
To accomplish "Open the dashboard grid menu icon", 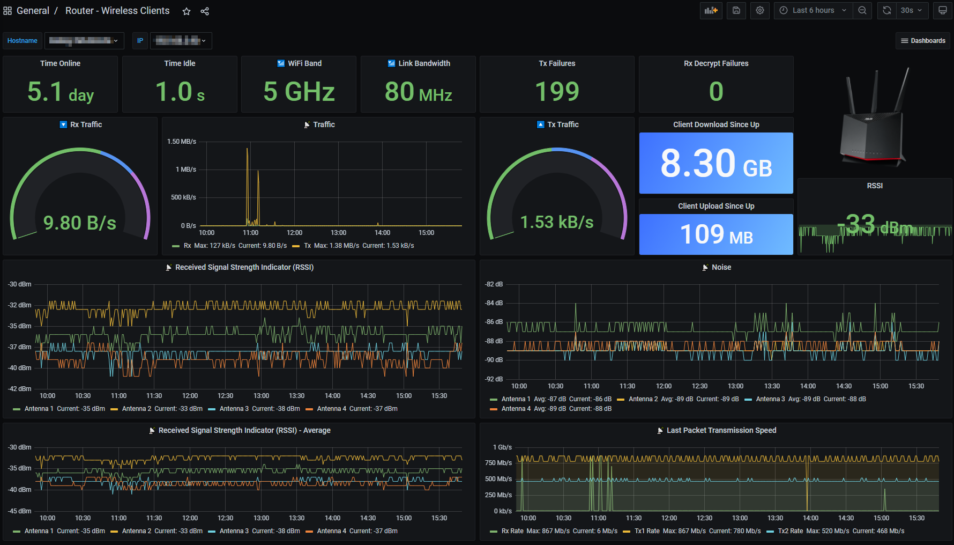I will pos(8,11).
